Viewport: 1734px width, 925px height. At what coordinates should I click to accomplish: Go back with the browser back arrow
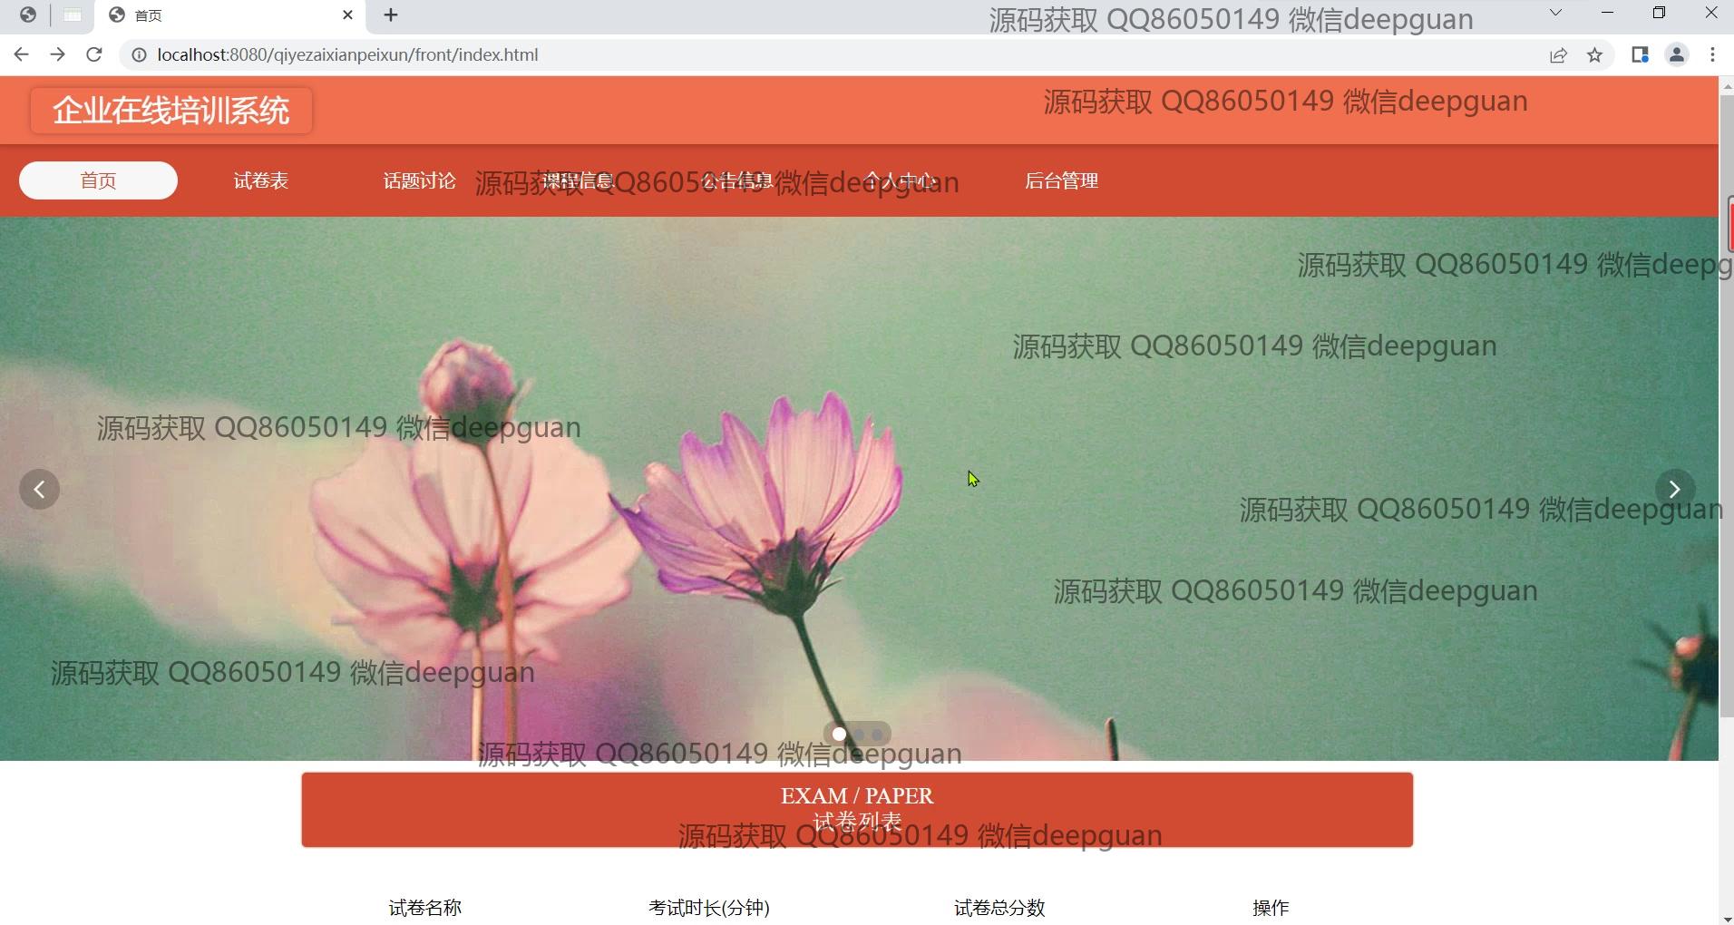(22, 55)
